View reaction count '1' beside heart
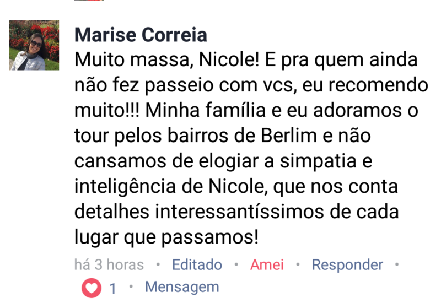441x303 pixels. pos(113,289)
